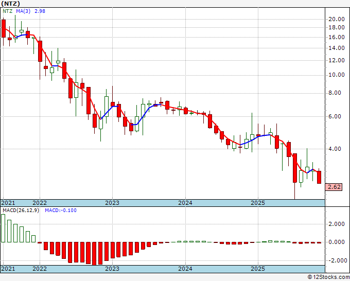
Task: Click the 20.00 price axis label
Action: (x=337, y=19)
